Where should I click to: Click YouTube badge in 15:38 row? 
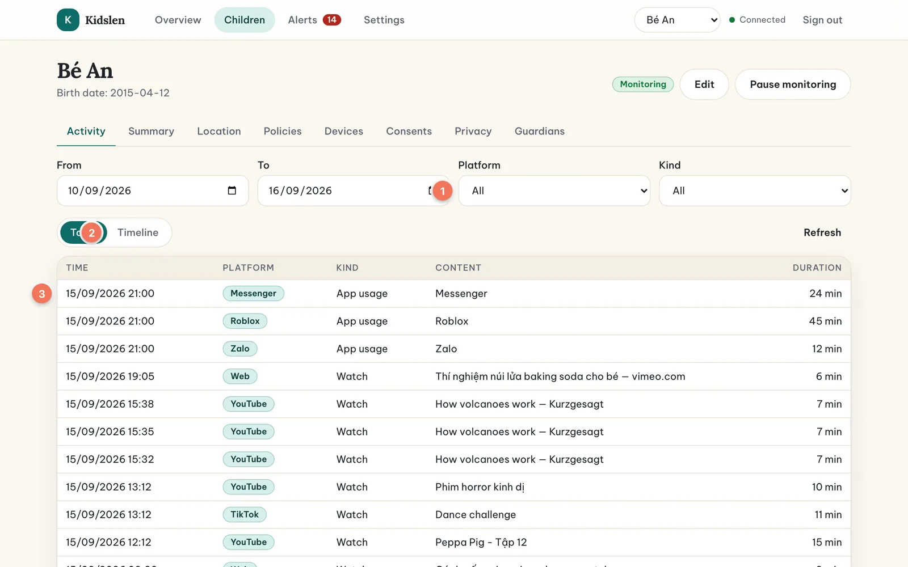249,404
